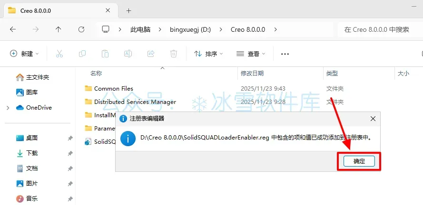
Task: Select the Parame... folder row
Action: click(x=100, y=128)
